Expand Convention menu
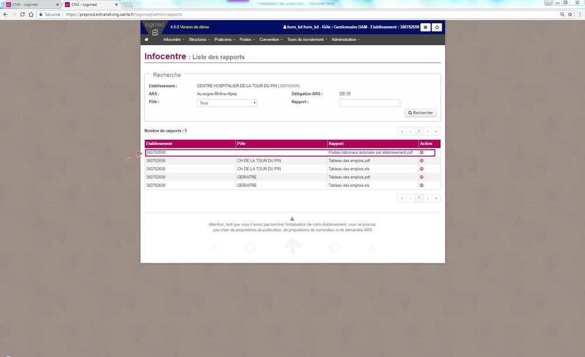 click(x=271, y=40)
